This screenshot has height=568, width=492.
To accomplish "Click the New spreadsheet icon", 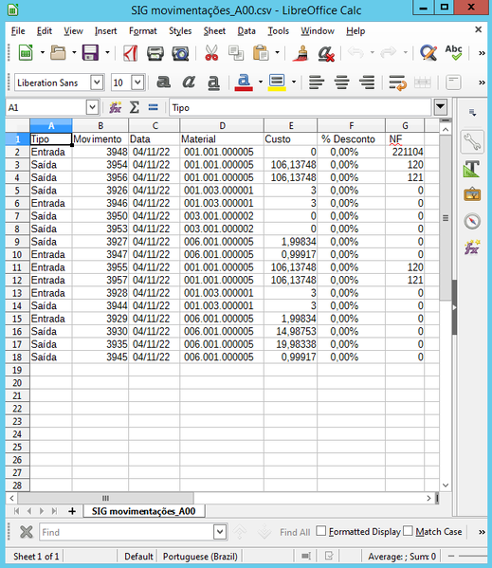I will (x=26, y=53).
